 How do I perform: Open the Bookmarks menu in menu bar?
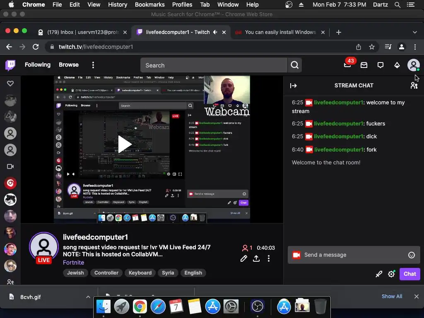[x=150, y=5]
